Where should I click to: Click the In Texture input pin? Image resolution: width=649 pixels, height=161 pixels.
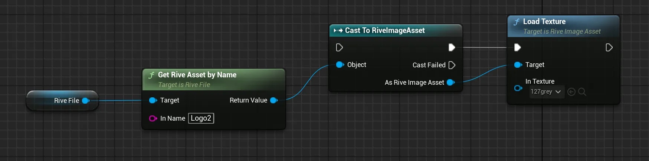point(518,88)
